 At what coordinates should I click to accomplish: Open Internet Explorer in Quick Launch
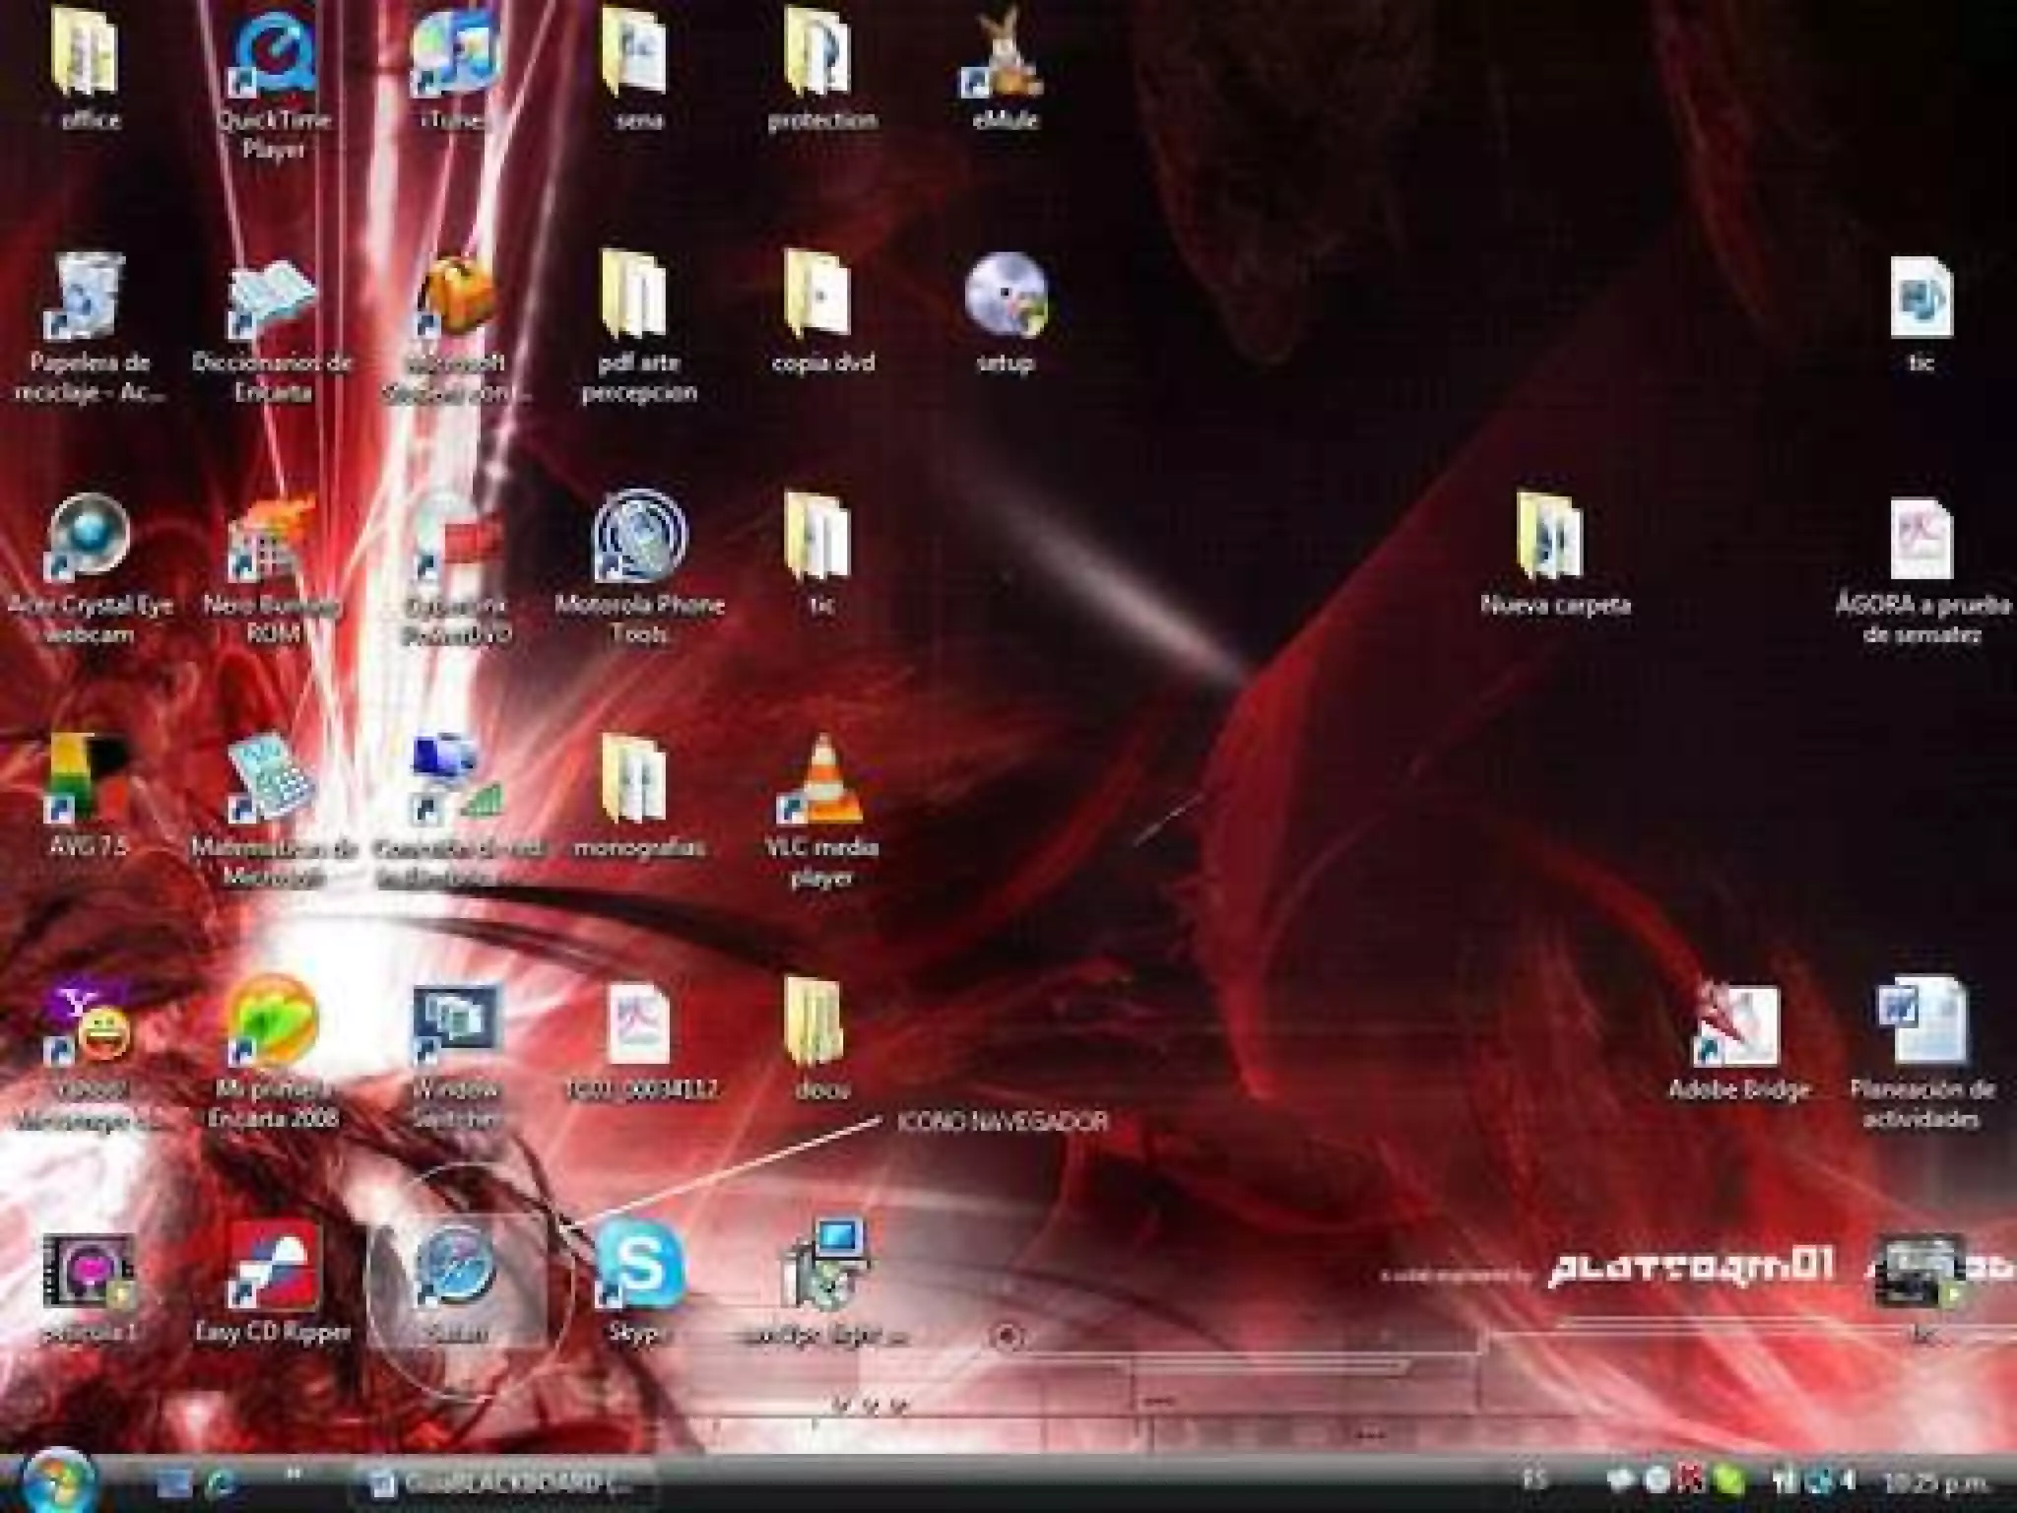tap(222, 1482)
